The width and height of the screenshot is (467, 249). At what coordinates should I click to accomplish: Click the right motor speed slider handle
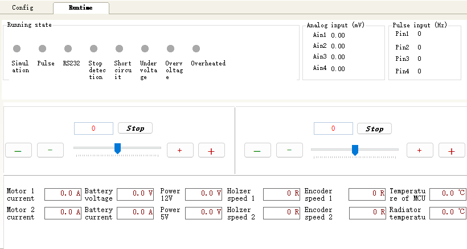(x=355, y=150)
